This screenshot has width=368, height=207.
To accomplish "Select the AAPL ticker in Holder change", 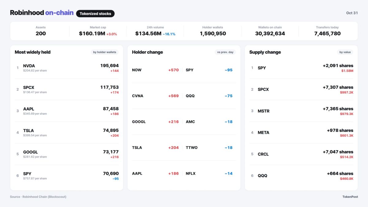I will [x=137, y=174].
